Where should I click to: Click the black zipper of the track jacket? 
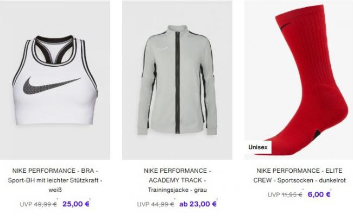(178, 83)
